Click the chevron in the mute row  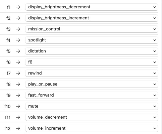tap(155, 106)
